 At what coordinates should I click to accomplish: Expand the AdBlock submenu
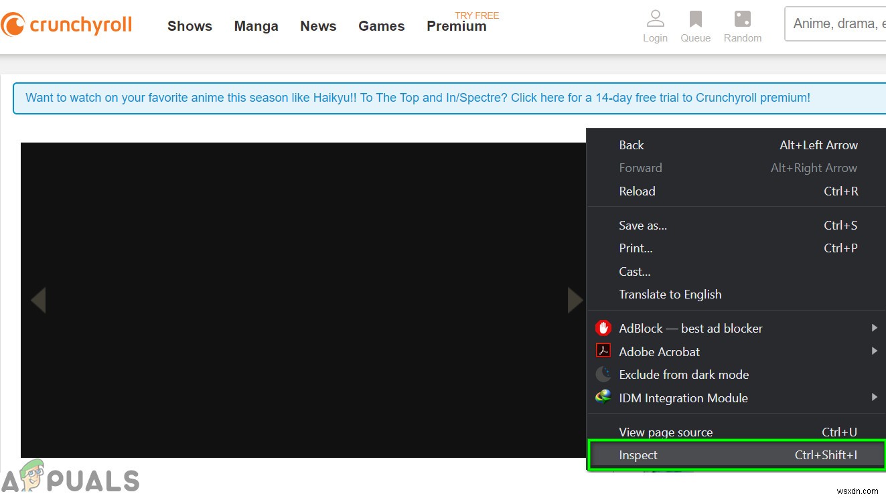875,328
